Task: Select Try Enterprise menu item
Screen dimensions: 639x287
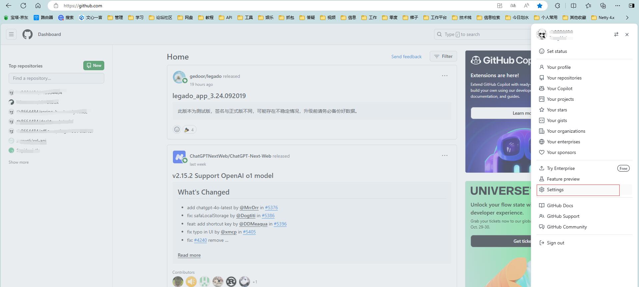Action: (585, 168)
